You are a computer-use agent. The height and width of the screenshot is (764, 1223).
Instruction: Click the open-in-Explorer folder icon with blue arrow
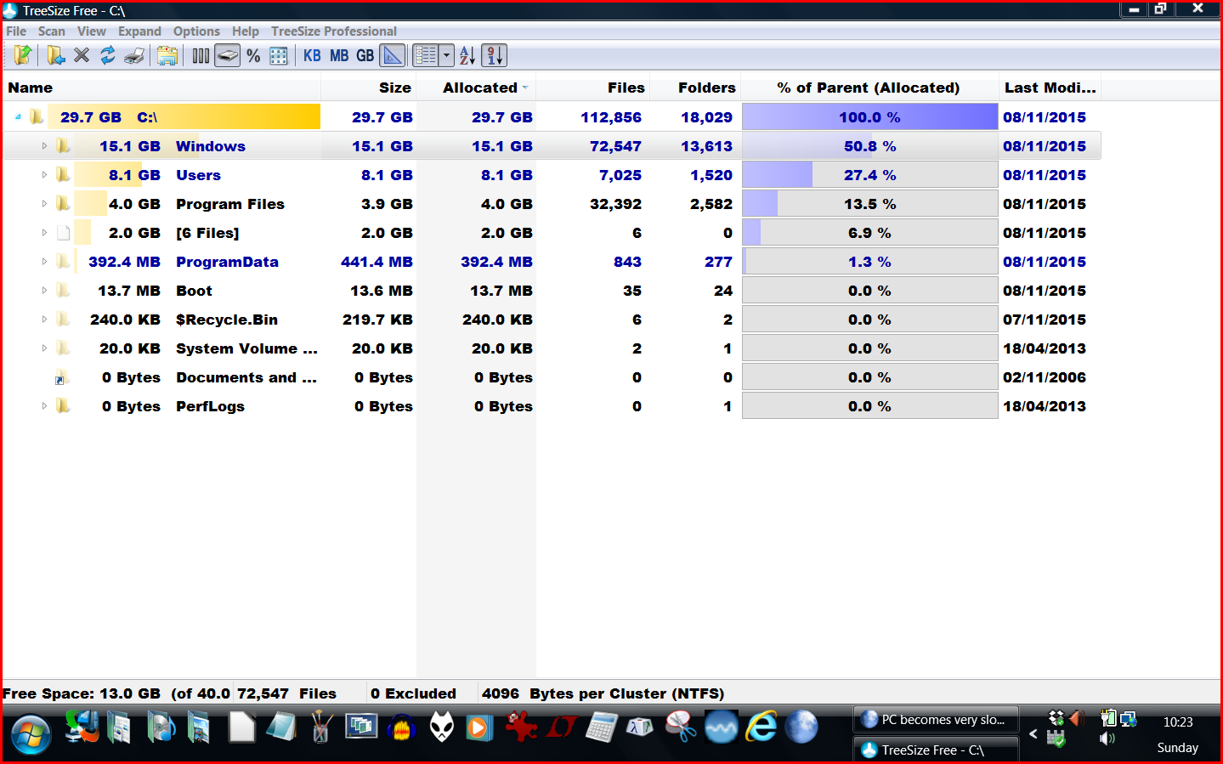[x=55, y=55]
